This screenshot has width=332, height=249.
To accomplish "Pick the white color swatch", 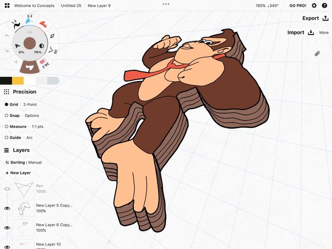I will [x=30, y=81].
